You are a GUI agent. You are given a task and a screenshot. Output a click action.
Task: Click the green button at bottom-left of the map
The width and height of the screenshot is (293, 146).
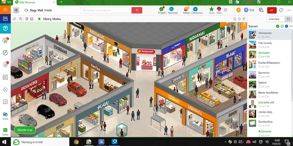click(x=25, y=130)
